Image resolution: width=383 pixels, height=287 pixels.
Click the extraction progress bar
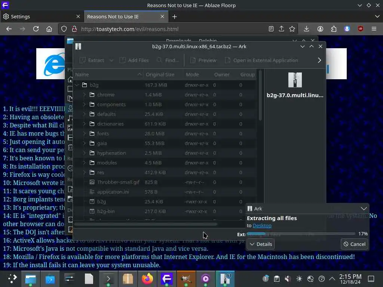[x=301, y=234]
